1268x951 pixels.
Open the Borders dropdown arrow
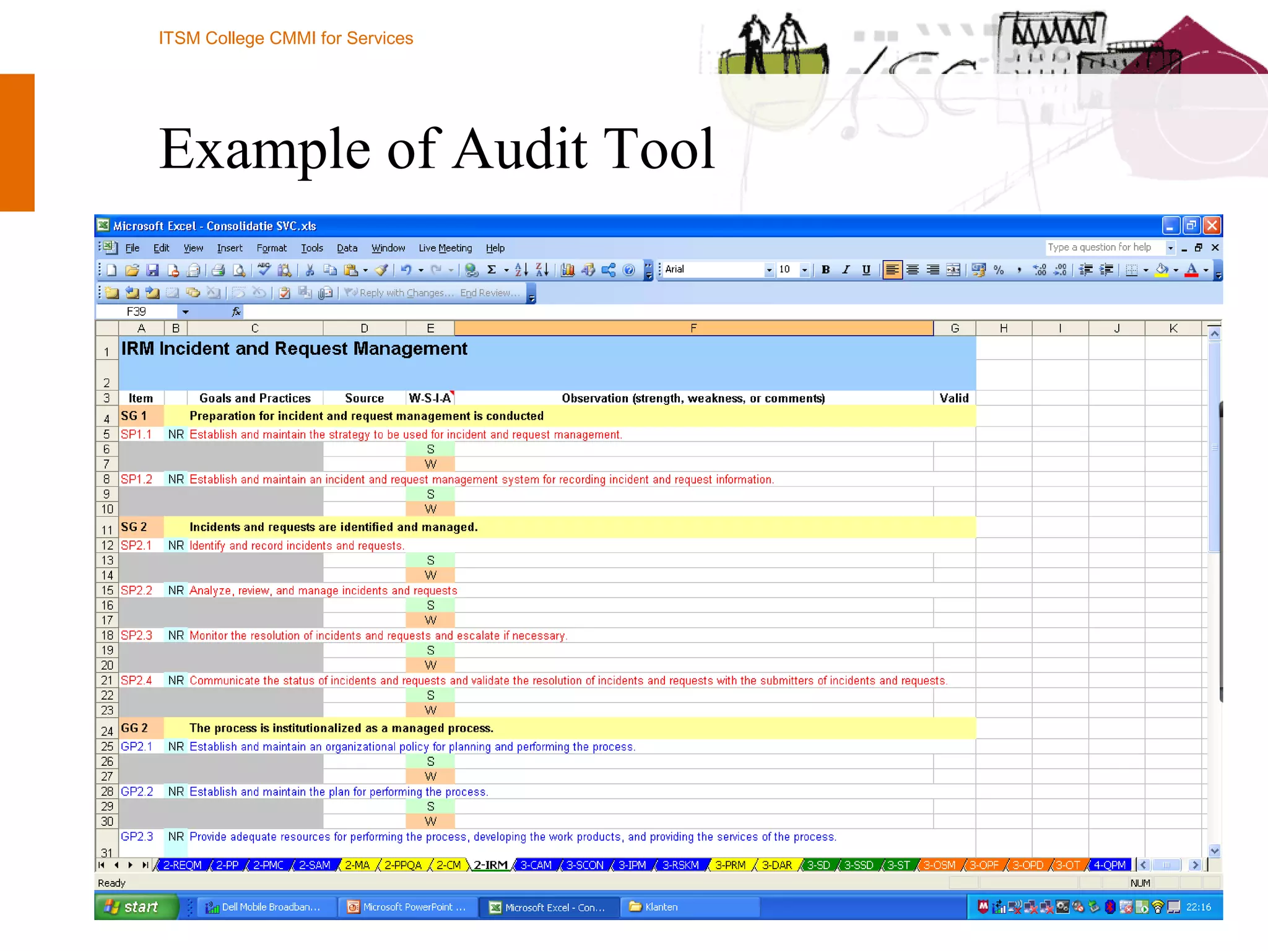[1146, 270]
